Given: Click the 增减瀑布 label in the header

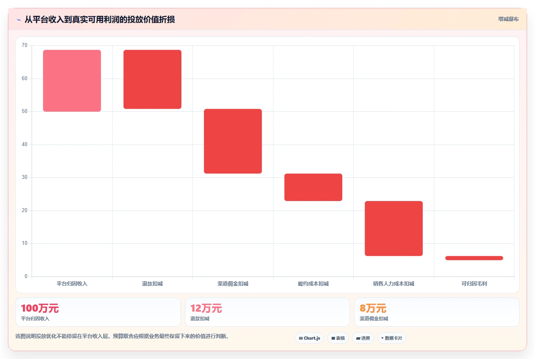Looking at the screenshot, I should click(508, 19).
